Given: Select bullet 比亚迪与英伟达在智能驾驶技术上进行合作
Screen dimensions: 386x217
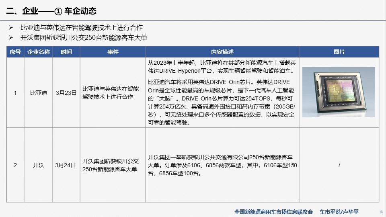Looking at the screenshot, I should (x=82, y=28).
